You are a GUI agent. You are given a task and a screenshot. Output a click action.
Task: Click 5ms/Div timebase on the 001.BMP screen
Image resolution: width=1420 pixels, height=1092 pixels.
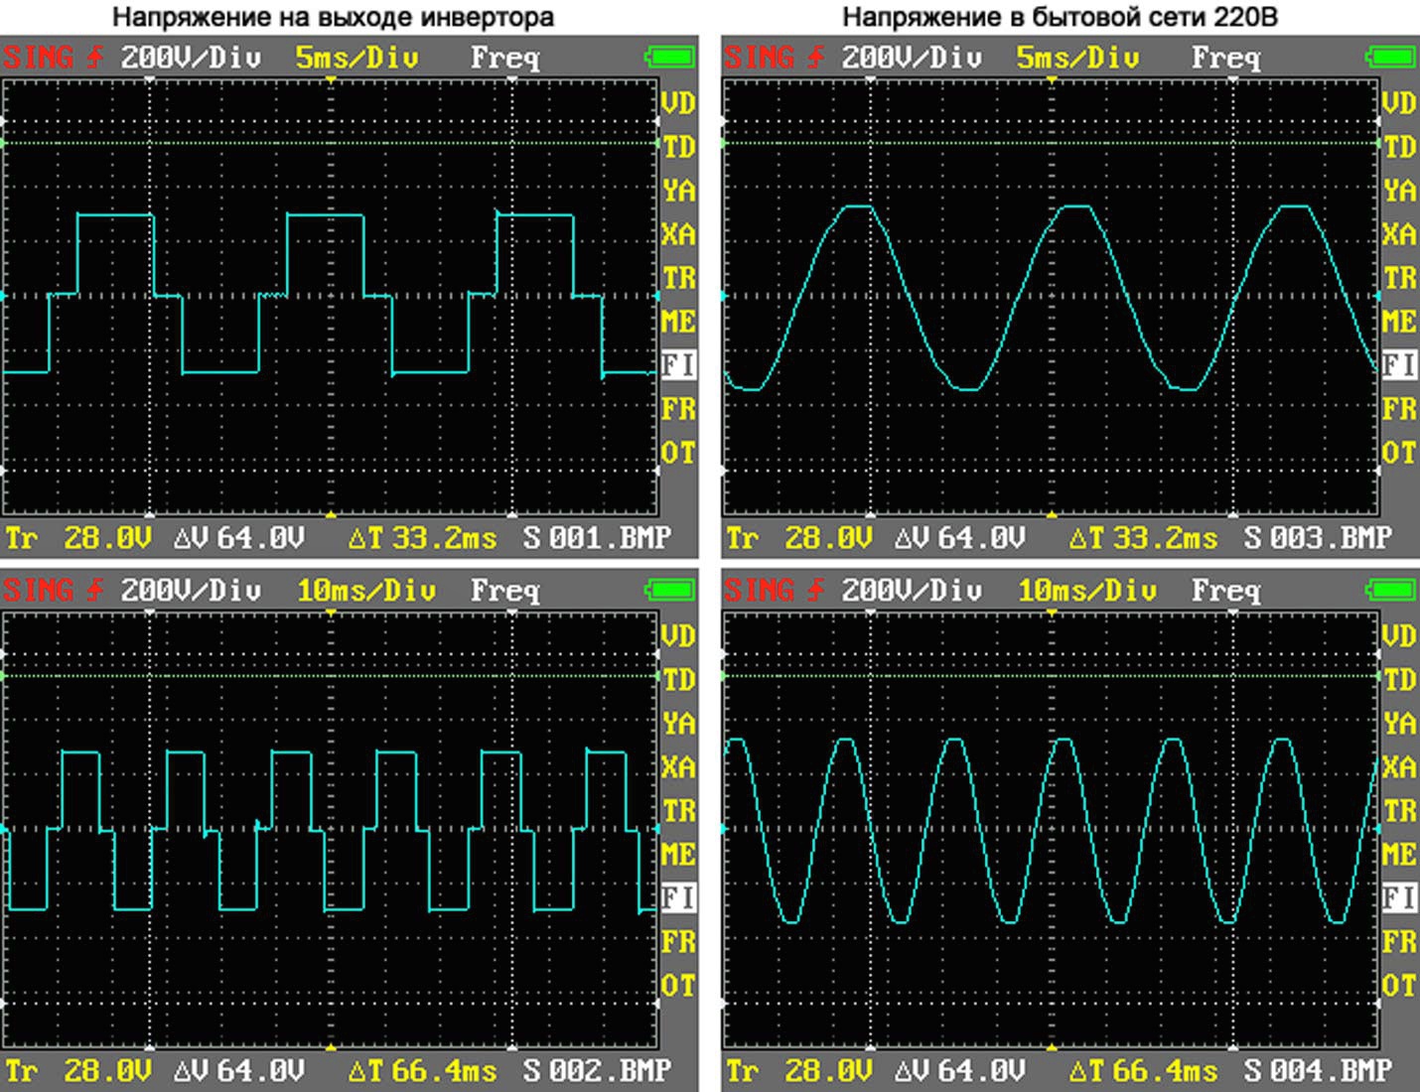coord(356,58)
